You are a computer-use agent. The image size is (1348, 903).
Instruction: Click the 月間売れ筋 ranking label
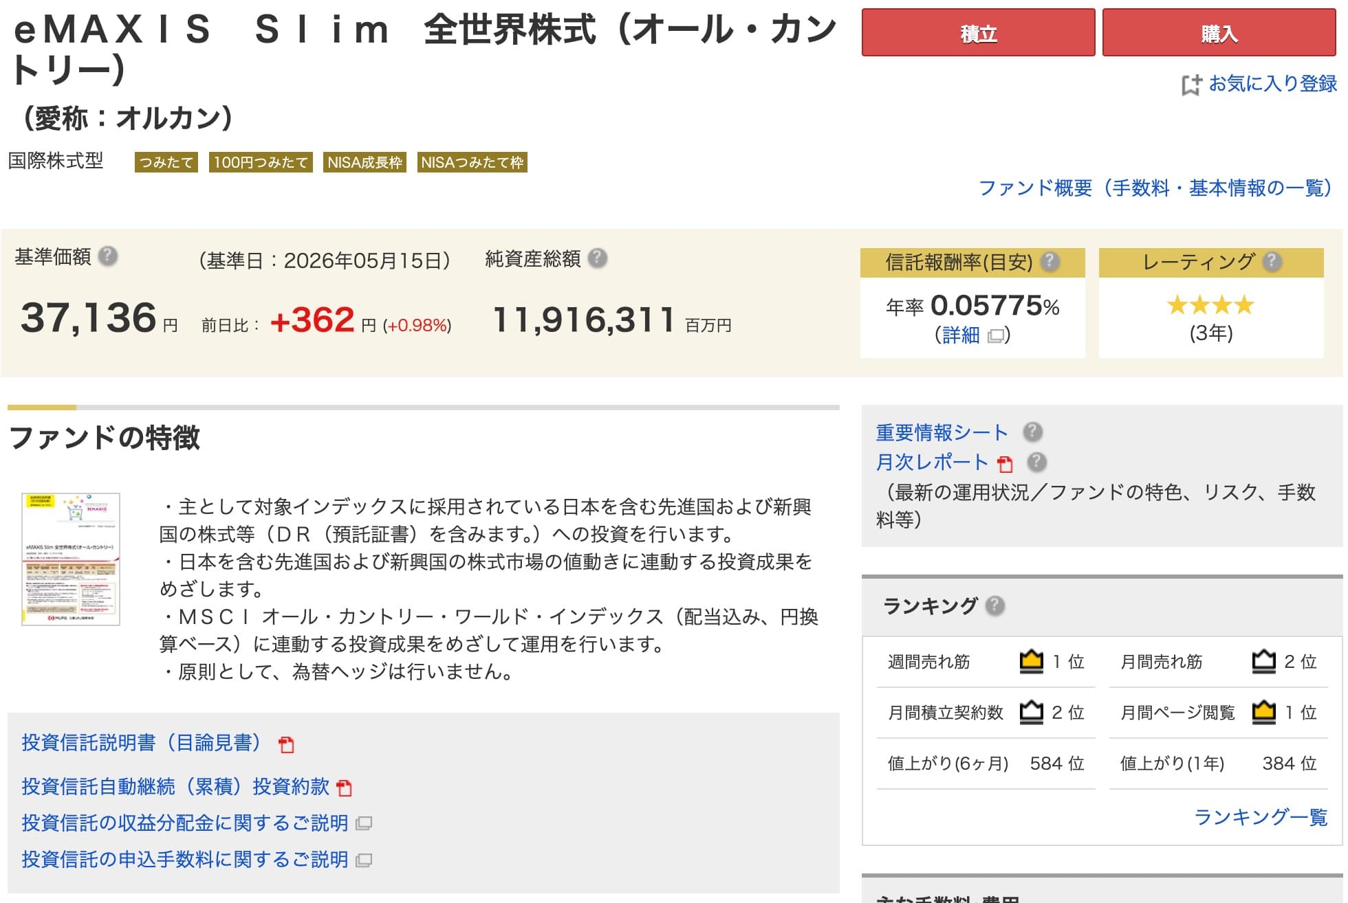[x=1161, y=662]
